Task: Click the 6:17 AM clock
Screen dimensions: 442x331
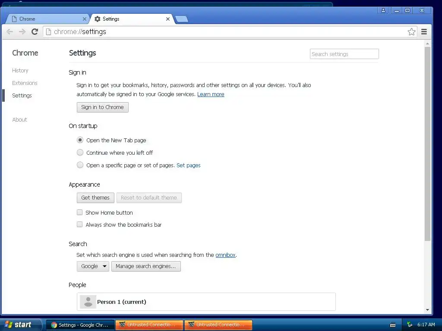Action: (426, 325)
